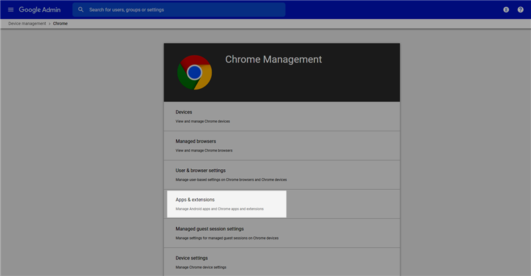Click the search magnifier icon
Screen dimensions: 531x276
click(x=80, y=9)
